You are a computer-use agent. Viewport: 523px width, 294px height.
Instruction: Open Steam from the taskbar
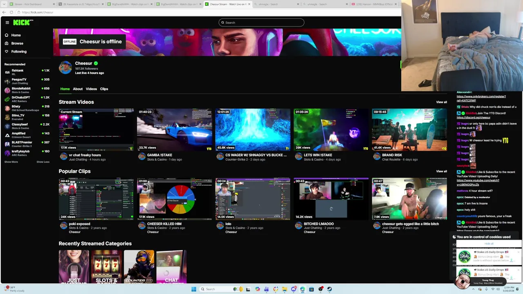[329, 289]
